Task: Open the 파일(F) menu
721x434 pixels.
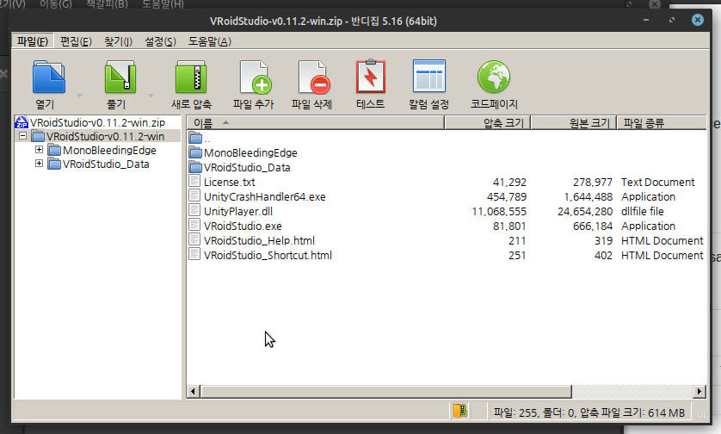Action: click(x=33, y=41)
